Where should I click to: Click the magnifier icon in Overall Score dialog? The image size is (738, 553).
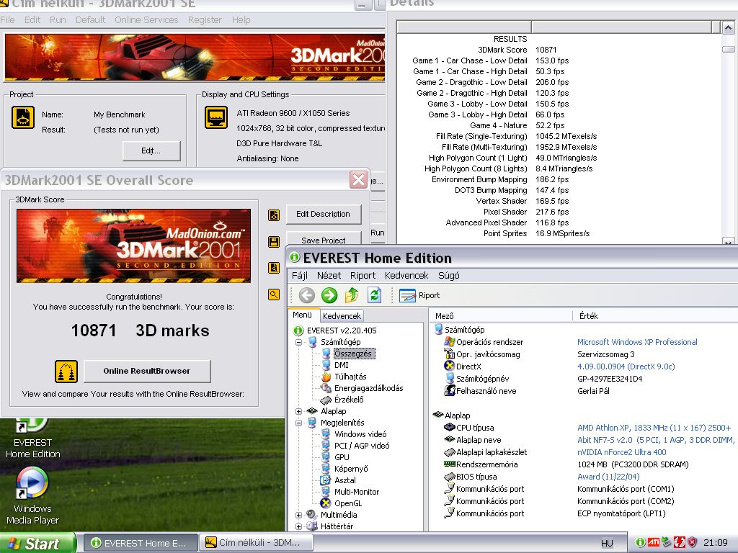(273, 295)
